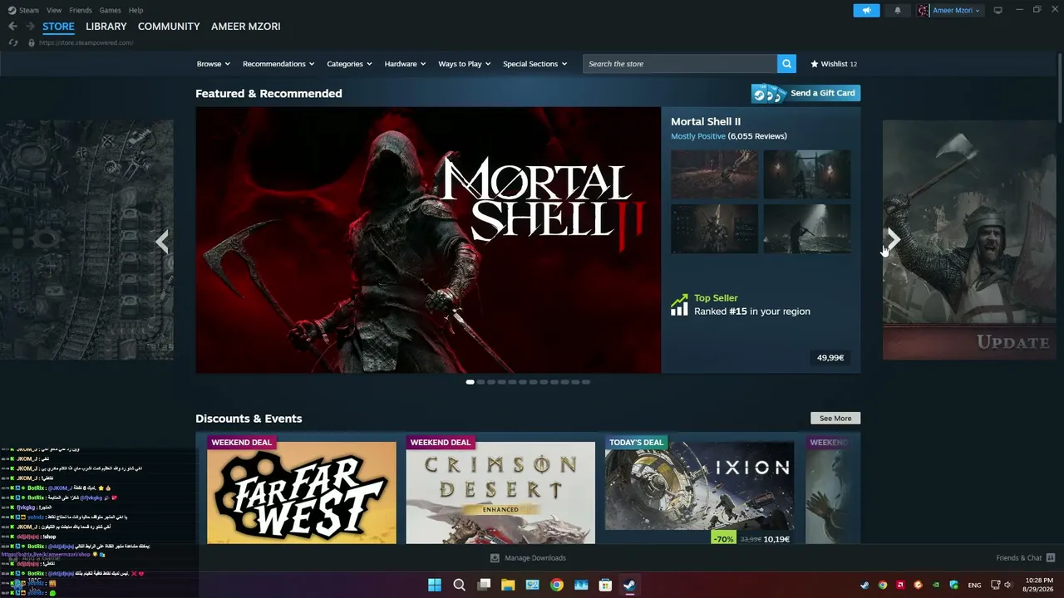The width and height of the screenshot is (1064, 598).
Task: Switch to the COMMUNITY tab
Action: [169, 27]
